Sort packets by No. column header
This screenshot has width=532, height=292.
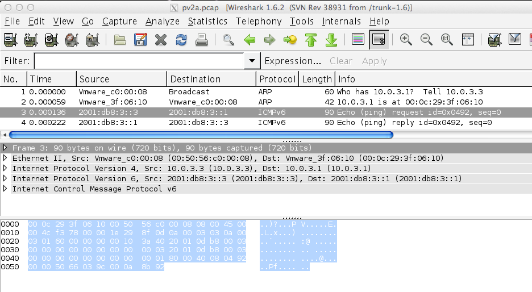pos(14,79)
